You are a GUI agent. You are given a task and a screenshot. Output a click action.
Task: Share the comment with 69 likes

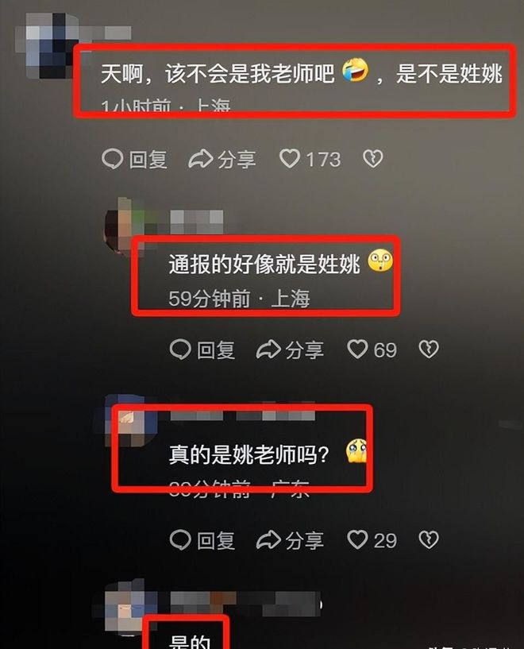[x=290, y=350]
